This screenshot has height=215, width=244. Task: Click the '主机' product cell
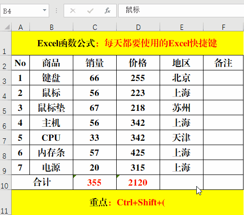click(x=52, y=122)
